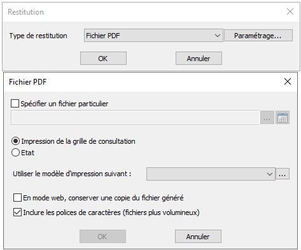Close the Restitution window
Viewport: 301px width, 250px height.
pos(290,11)
